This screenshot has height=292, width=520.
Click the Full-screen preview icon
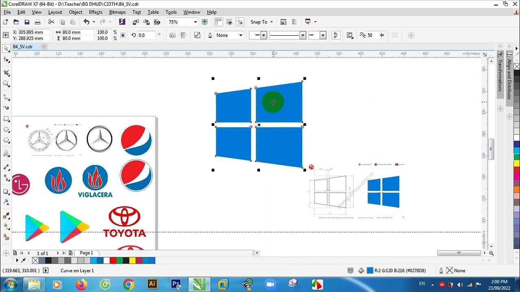pos(205,22)
